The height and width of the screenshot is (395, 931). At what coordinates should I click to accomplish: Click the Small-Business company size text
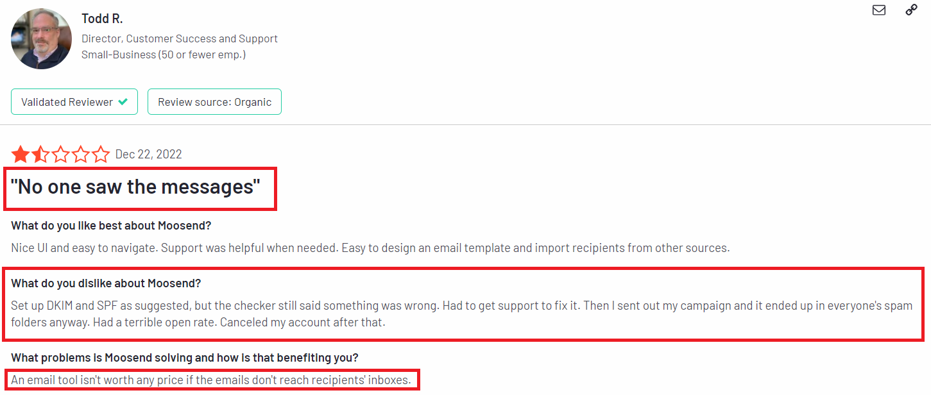[163, 55]
